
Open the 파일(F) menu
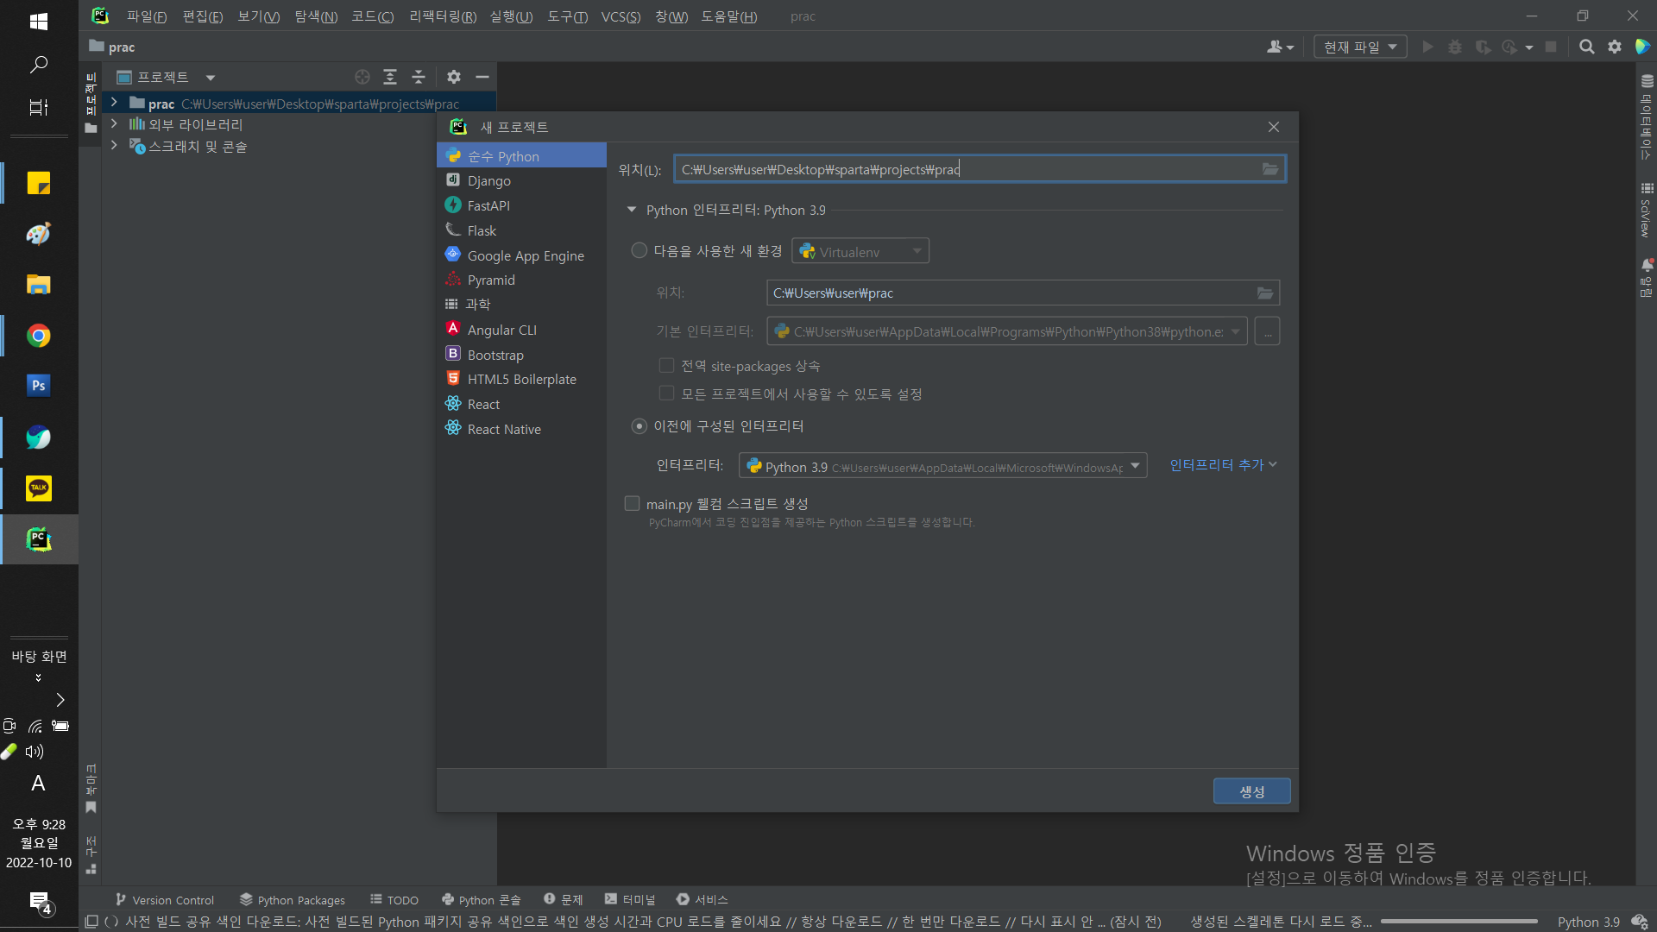click(147, 16)
